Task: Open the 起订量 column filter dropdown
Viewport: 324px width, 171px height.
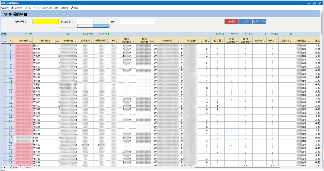Action: [x=223, y=42]
